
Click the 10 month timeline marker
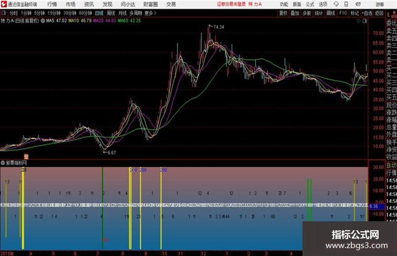pos(165,253)
